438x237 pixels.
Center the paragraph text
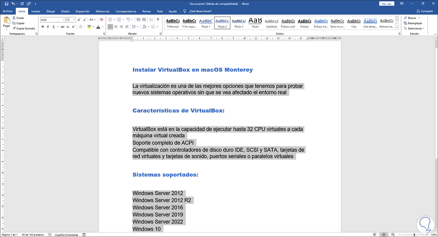(x=116, y=27)
